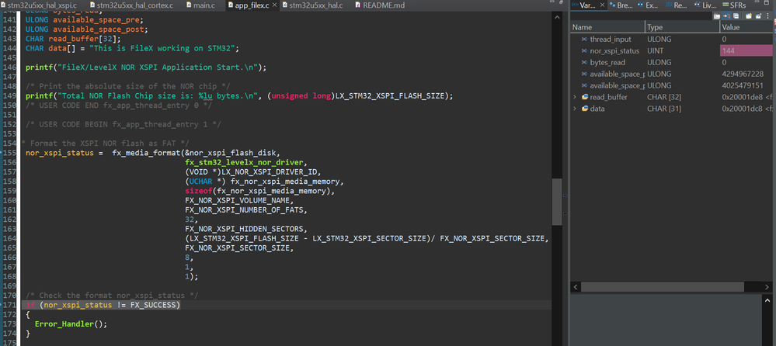Viewport: 776px width, 346px height.
Task: Click the read_buffer address 0x20001de8
Action: coord(741,97)
